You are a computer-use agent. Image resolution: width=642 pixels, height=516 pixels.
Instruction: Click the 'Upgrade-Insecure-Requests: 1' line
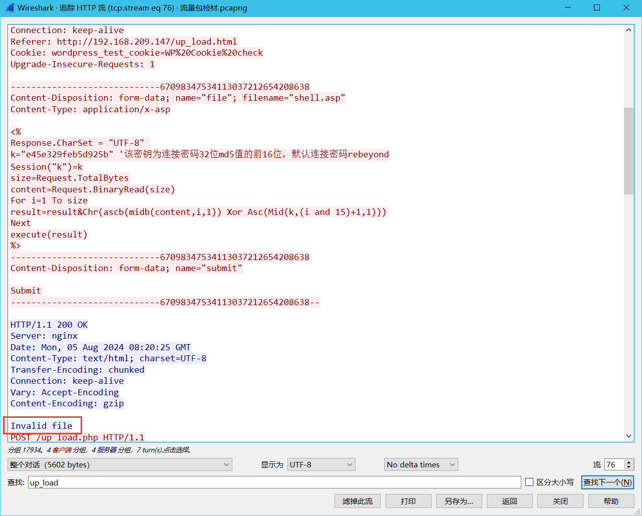83,64
